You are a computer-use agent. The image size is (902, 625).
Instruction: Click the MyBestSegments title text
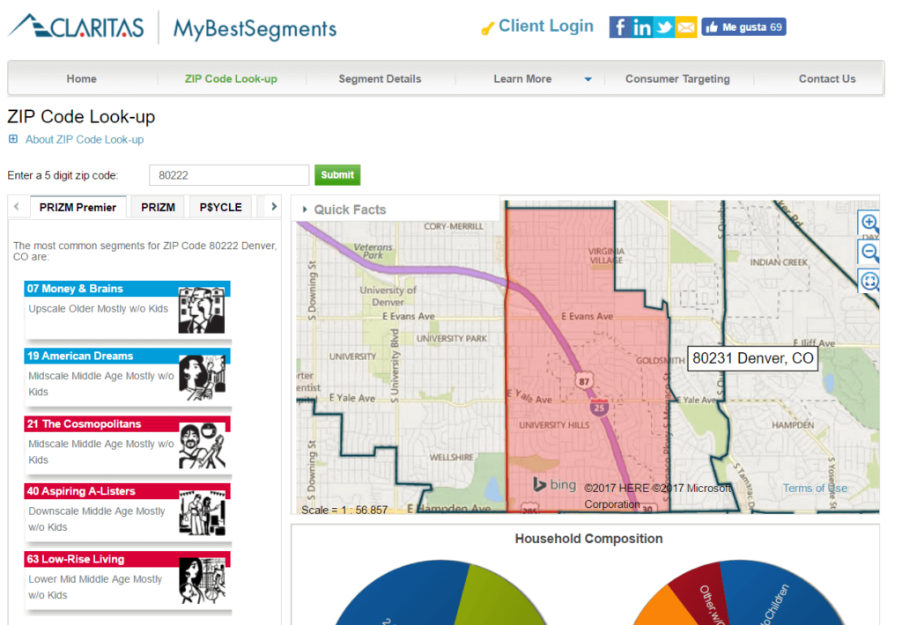pos(255,29)
